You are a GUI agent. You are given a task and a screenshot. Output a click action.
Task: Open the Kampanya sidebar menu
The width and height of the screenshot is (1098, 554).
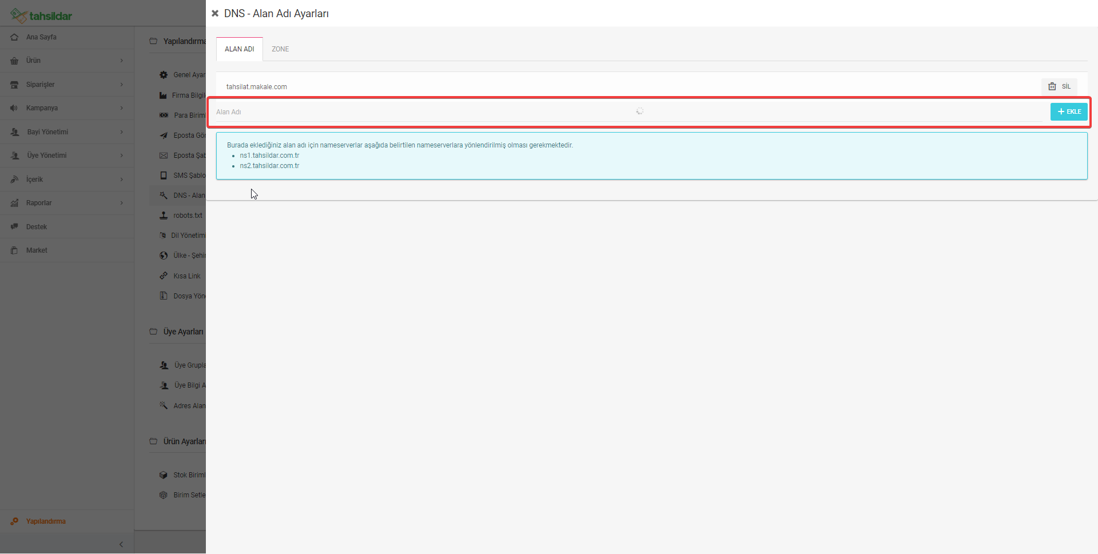[x=67, y=108]
